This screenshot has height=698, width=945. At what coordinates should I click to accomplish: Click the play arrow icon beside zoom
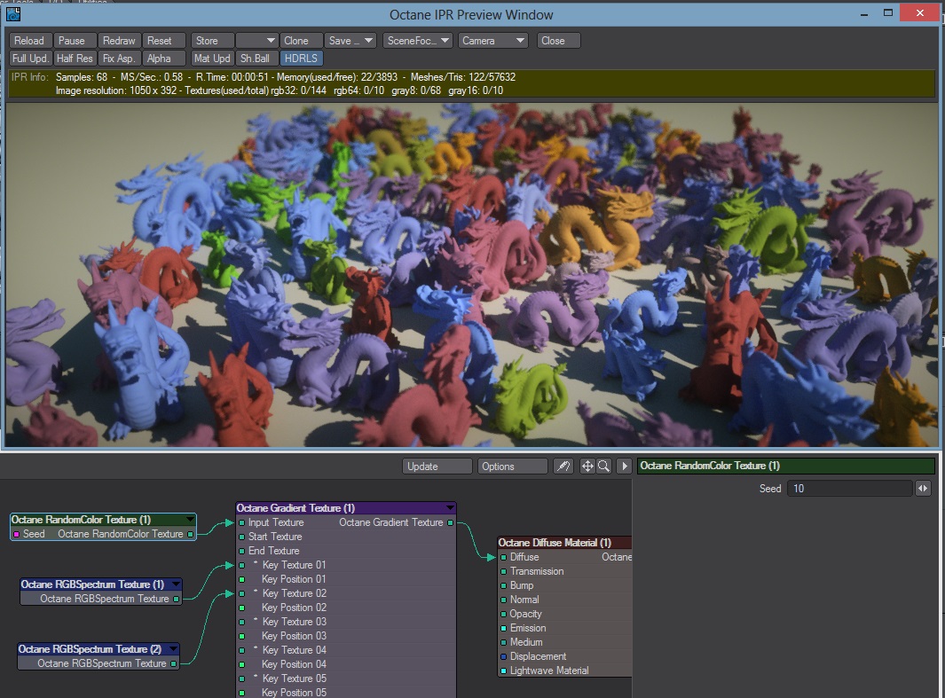pos(624,467)
